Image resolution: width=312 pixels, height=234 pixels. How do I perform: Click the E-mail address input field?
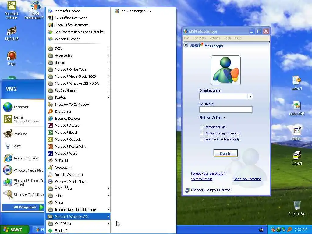click(x=223, y=96)
